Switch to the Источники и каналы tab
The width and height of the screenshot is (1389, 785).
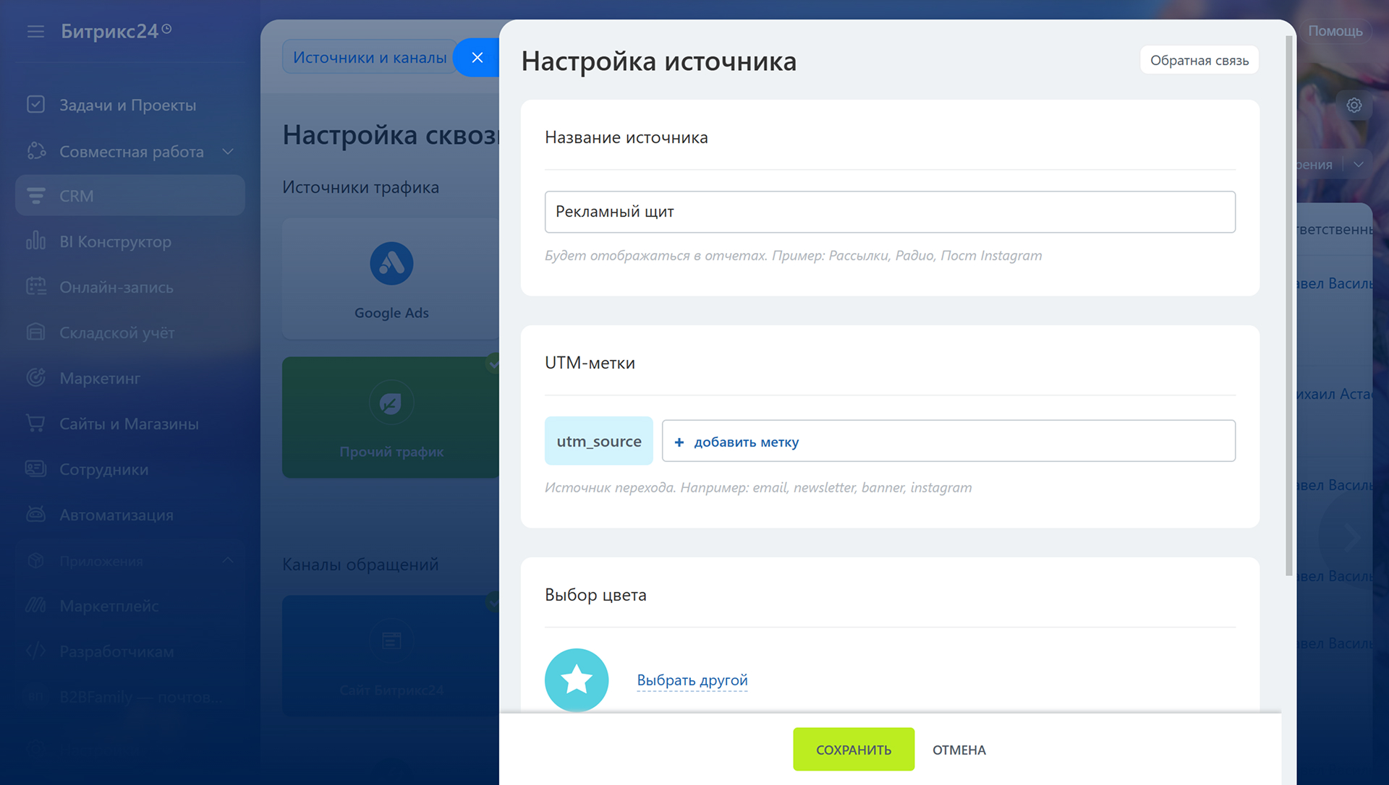pyautogui.click(x=370, y=58)
